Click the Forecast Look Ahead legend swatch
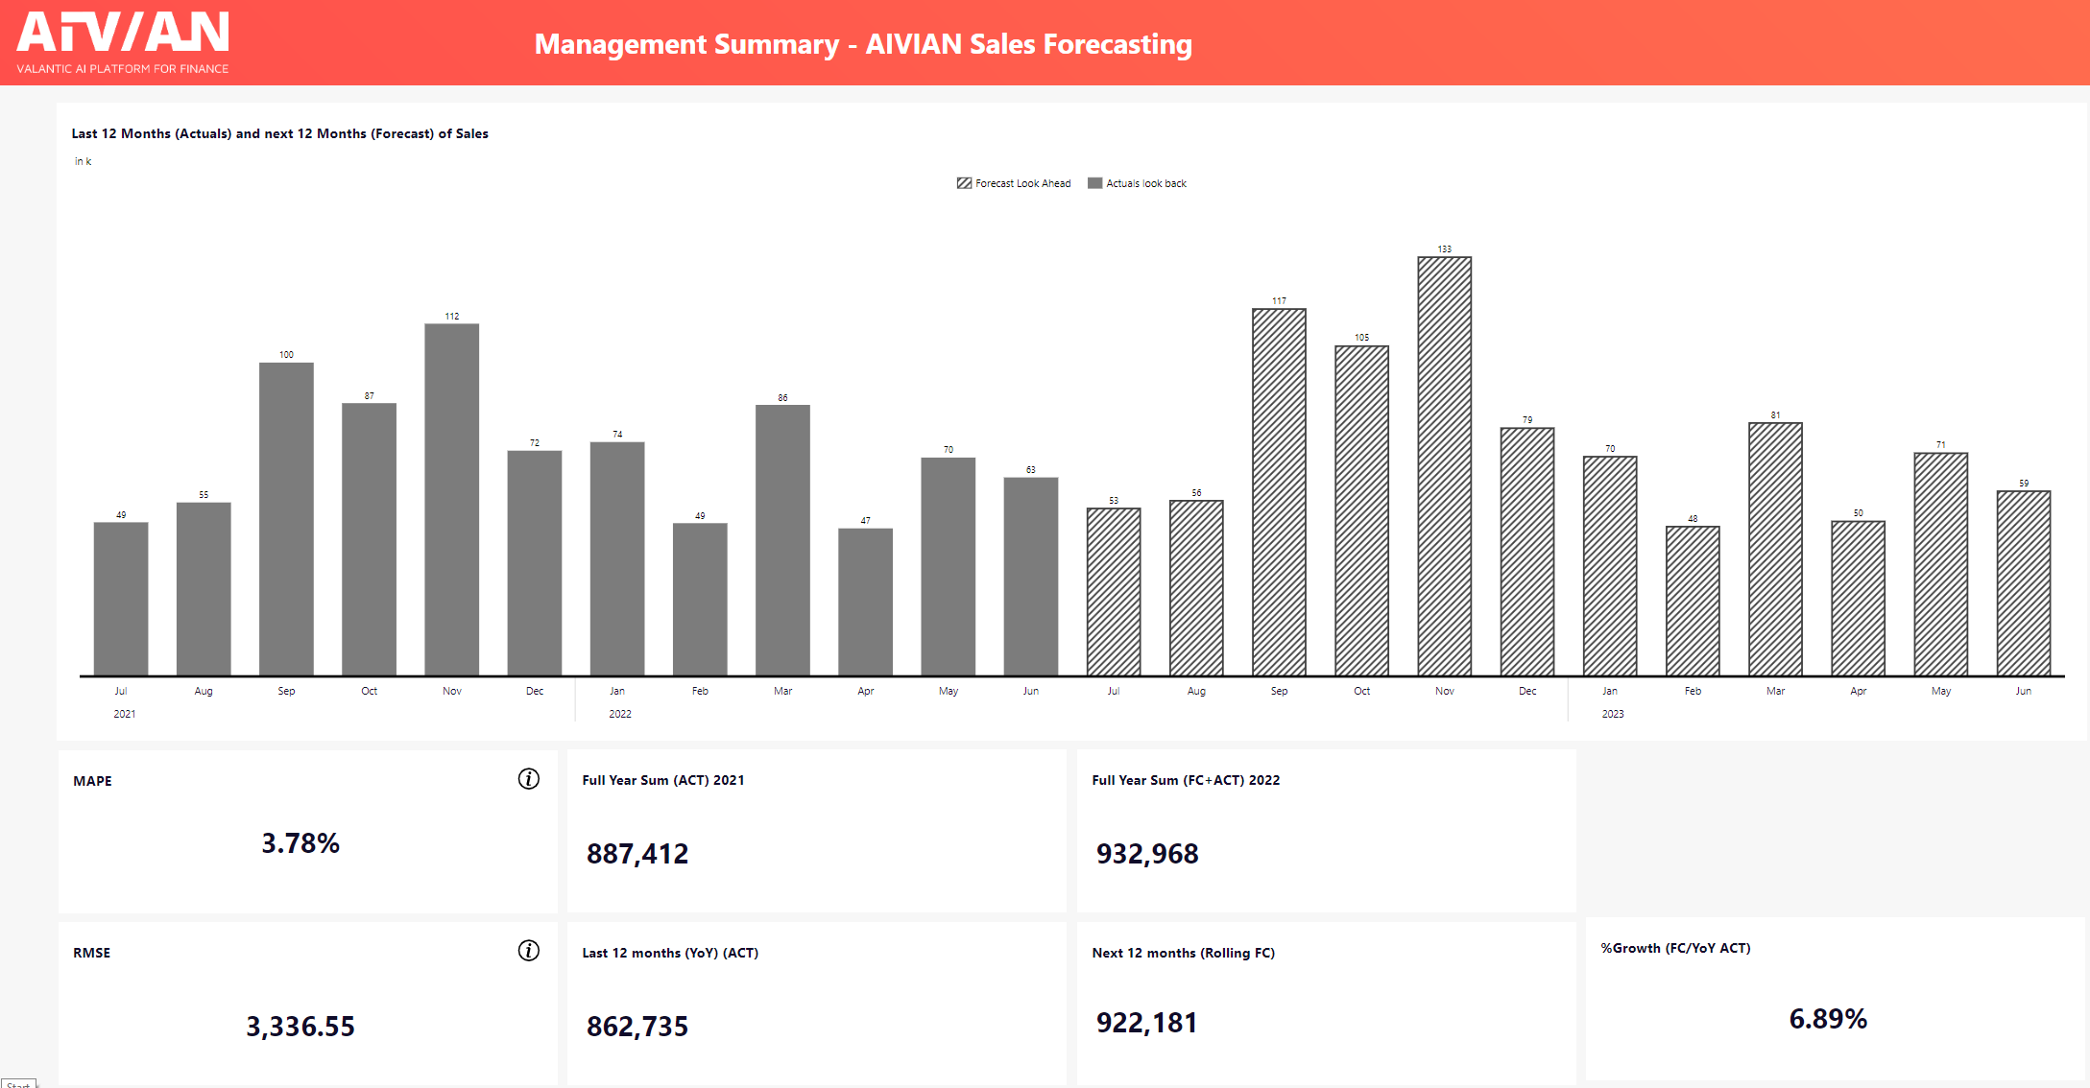The image size is (2090, 1088). (x=964, y=183)
